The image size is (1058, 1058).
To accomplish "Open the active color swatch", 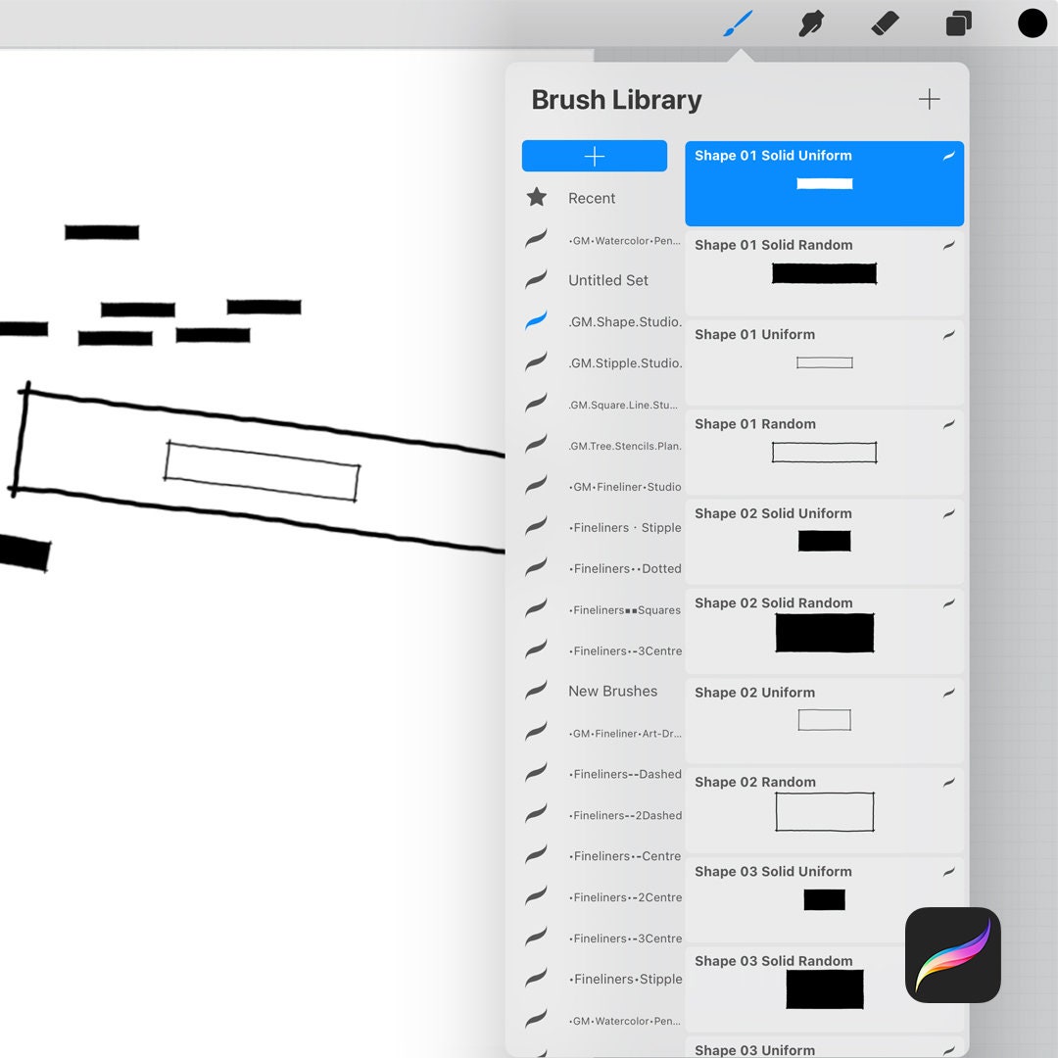I will [x=1033, y=22].
